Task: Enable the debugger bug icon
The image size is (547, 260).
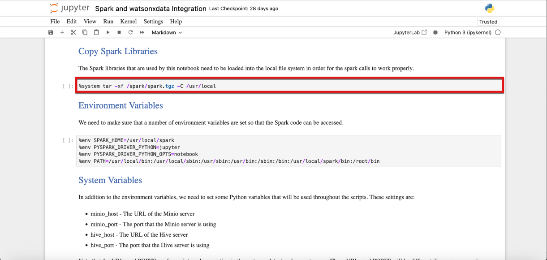Action: pos(435,32)
